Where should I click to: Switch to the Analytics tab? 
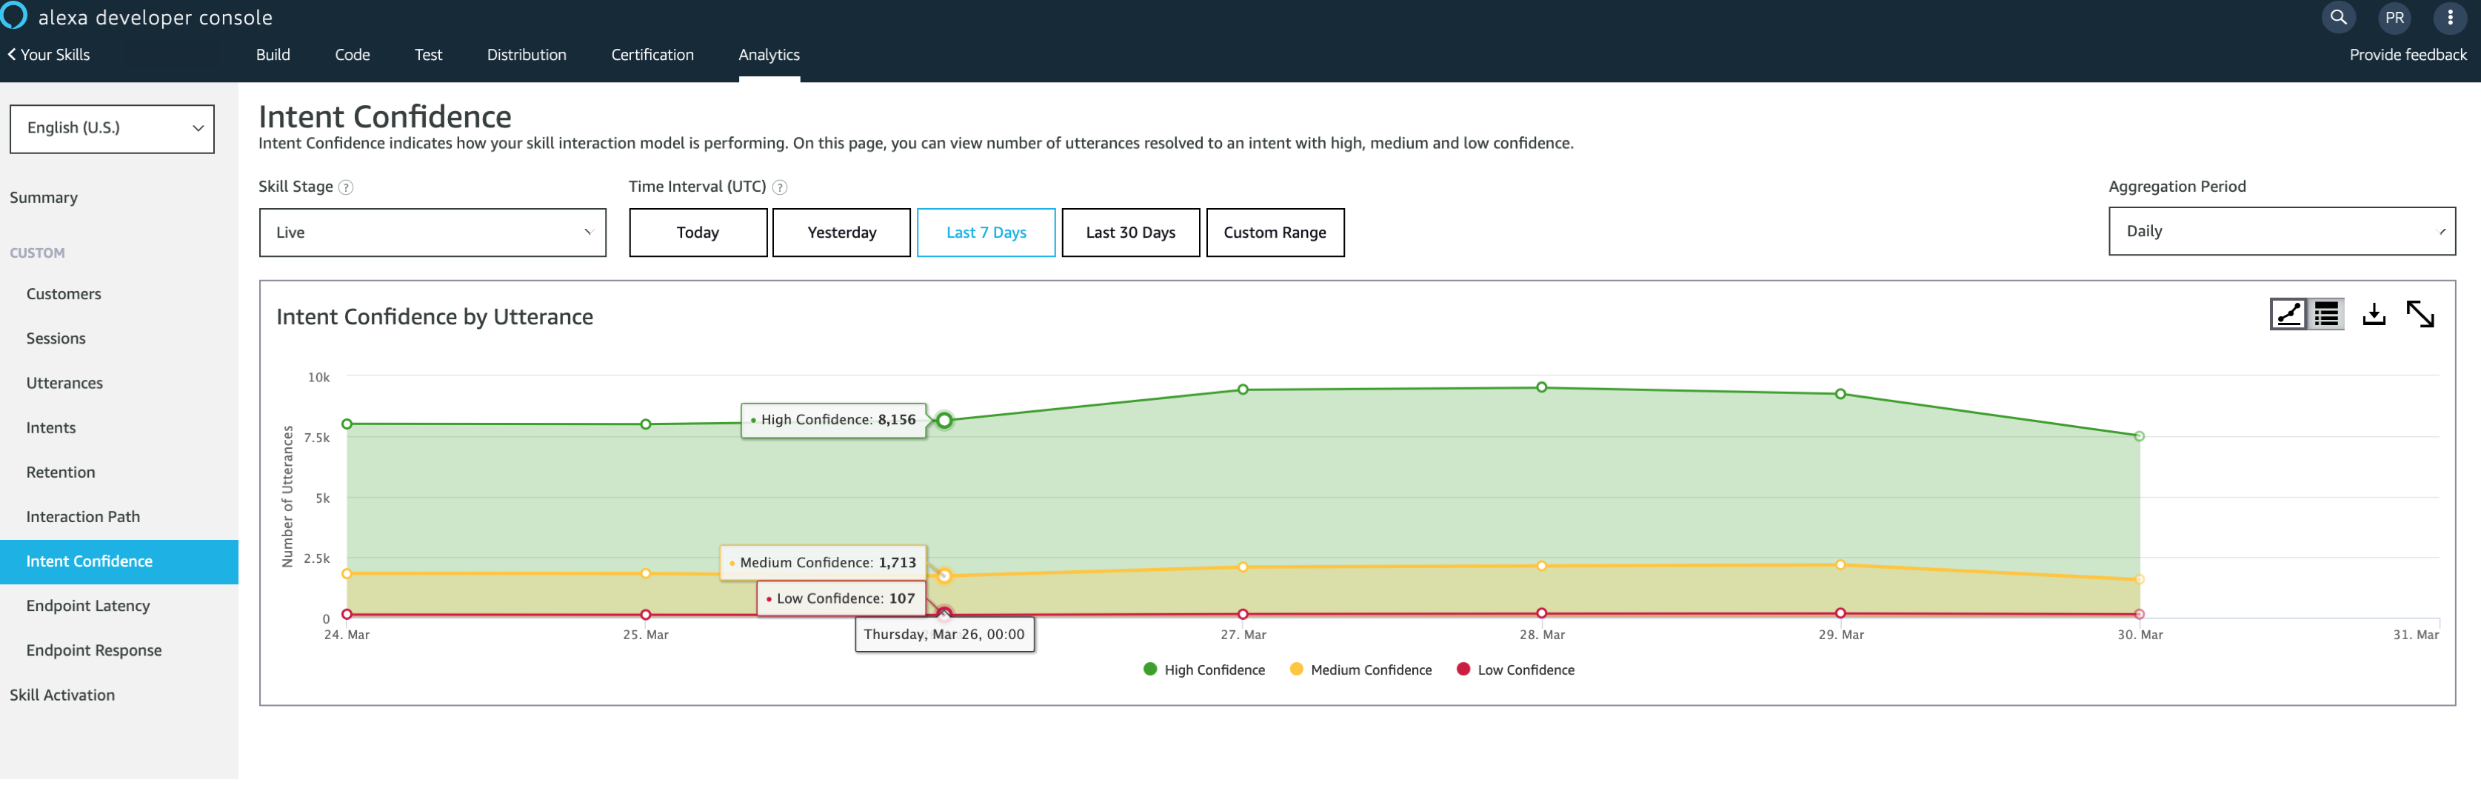(769, 55)
